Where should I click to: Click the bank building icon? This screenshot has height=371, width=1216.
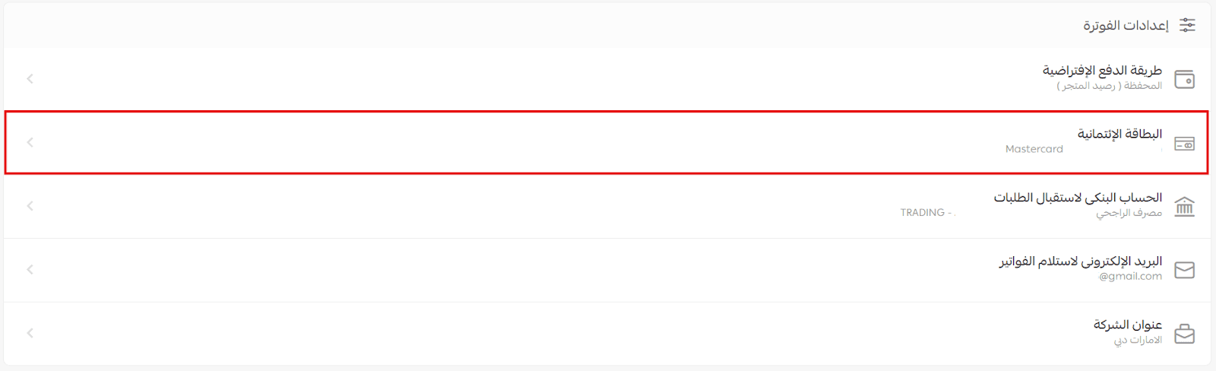pyautogui.click(x=1184, y=206)
